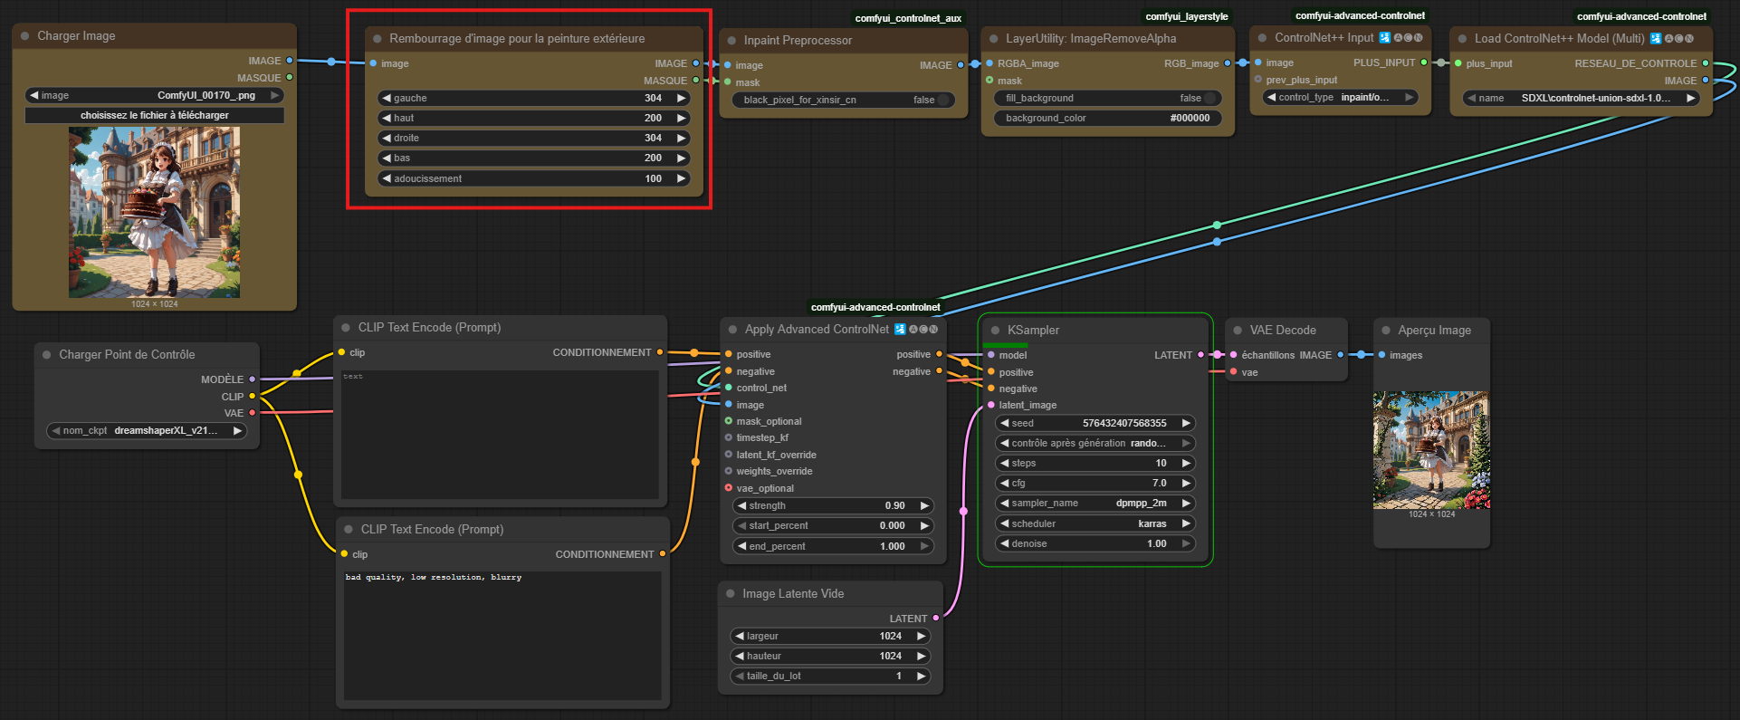
Task: Collapse the KSampler node using its title dot
Action: (x=995, y=331)
